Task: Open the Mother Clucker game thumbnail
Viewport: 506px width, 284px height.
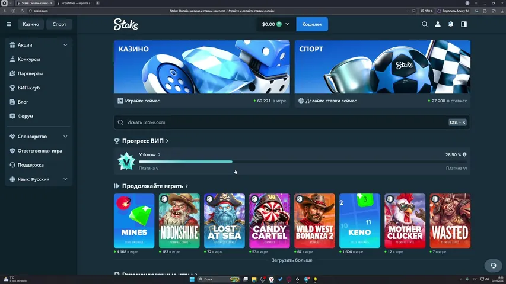Action: [x=405, y=221]
